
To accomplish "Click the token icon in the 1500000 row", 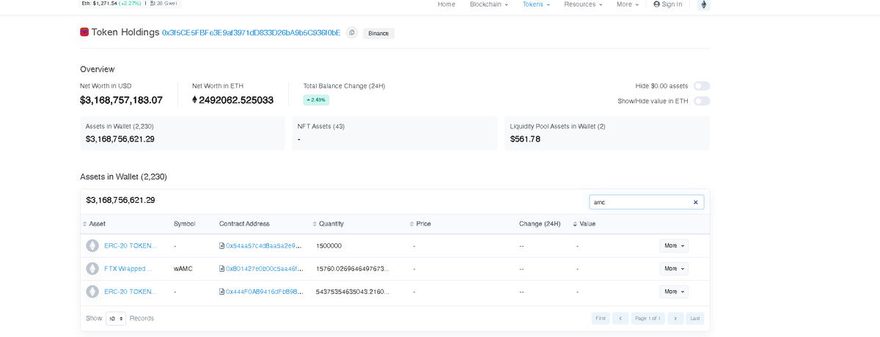I will pos(92,245).
